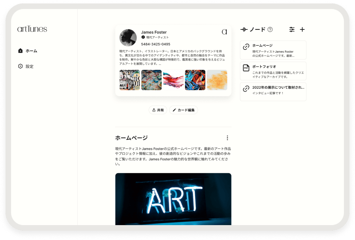
Task: Open the node filter sliders icon
Action: [292, 29]
